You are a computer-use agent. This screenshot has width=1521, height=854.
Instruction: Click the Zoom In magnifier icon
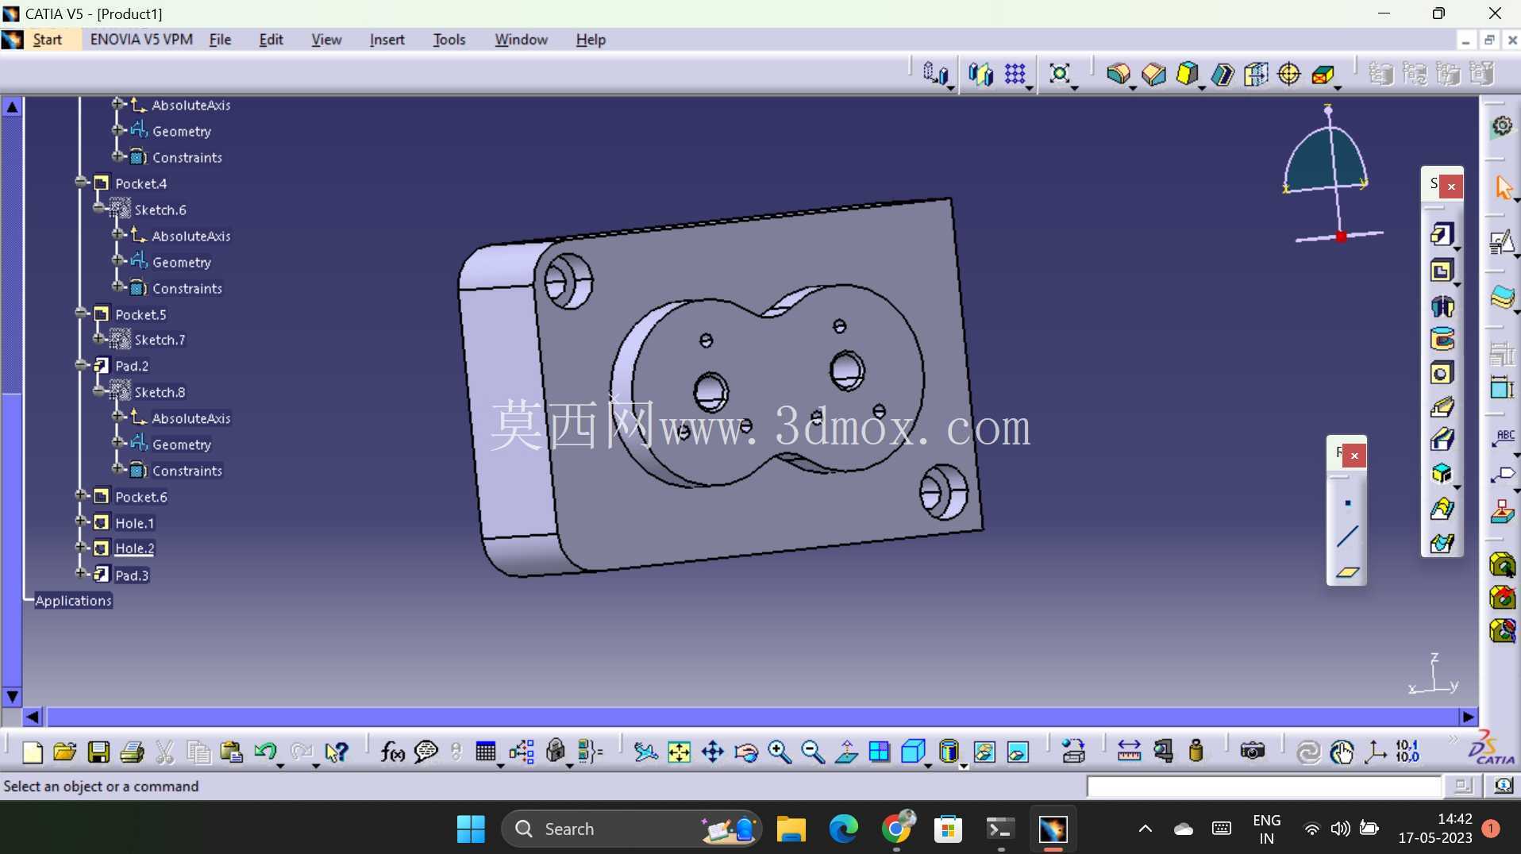click(x=780, y=752)
